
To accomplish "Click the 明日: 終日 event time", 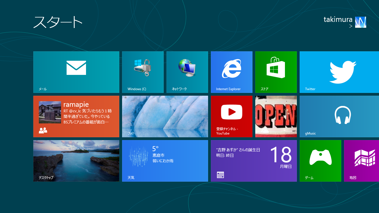I will (x=225, y=155).
